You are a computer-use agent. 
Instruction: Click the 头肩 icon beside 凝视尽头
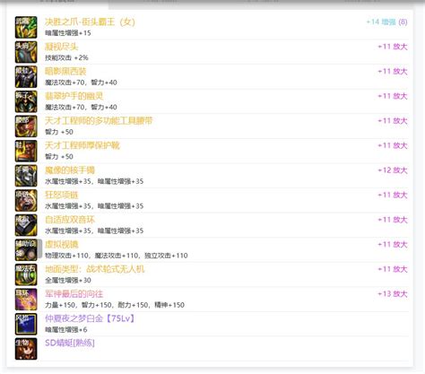tap(26, 52)
